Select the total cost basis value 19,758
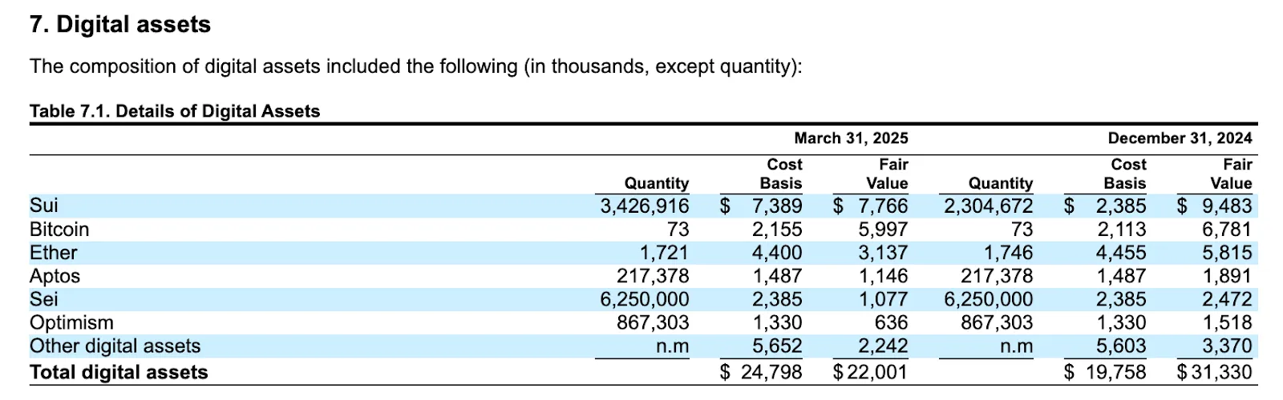 click(x=1115, y=372)
